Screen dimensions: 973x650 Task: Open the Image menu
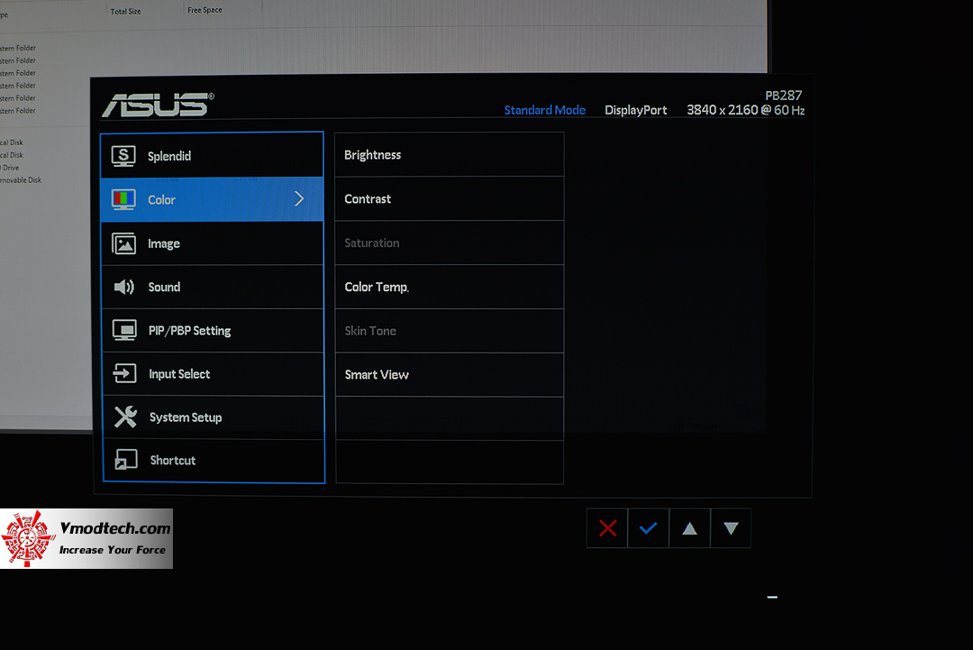(213, 243)
